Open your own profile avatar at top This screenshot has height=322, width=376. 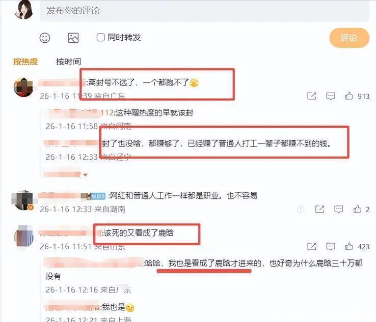pos(23,10)
